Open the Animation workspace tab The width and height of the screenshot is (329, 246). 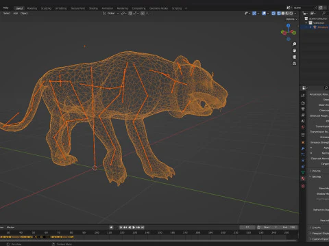107,8
